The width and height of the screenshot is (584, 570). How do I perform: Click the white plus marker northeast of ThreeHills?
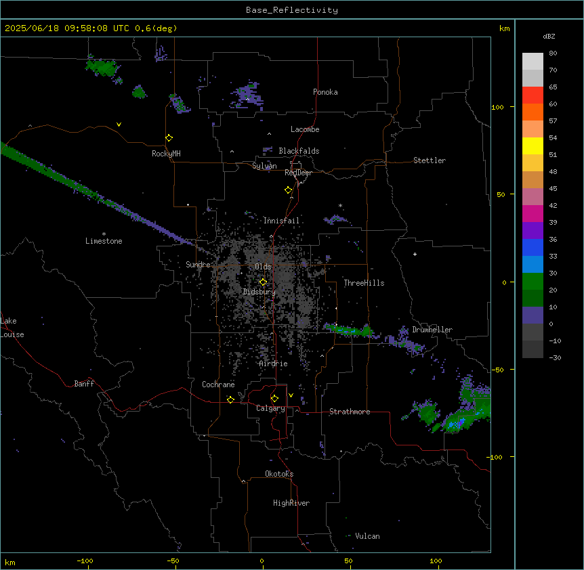point(415,254)
